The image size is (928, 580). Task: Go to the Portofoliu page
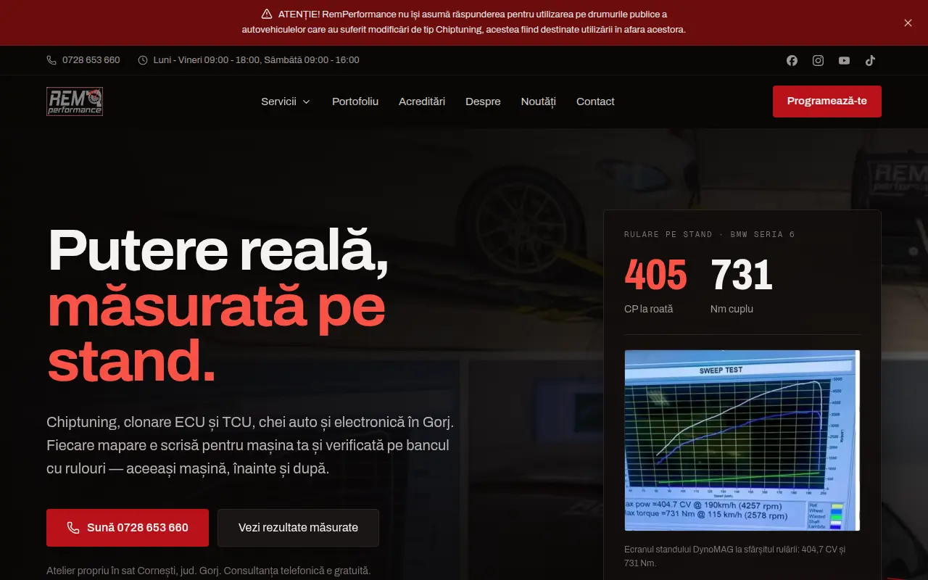pyautogui.click(x=355, y=101)
